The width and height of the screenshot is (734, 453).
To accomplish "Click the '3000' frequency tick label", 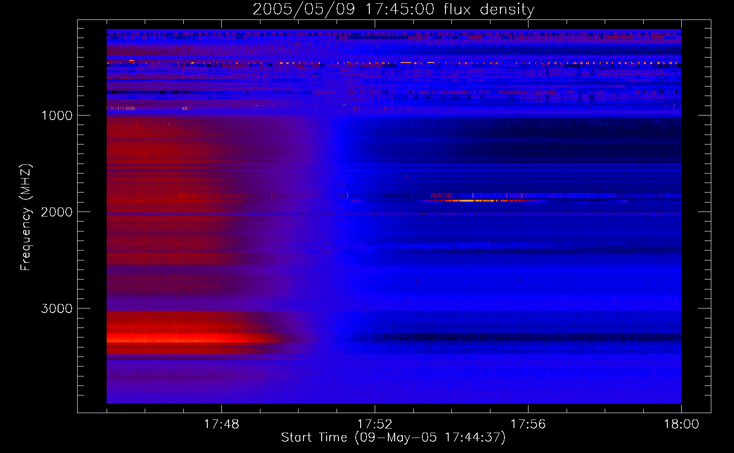I will [x=57, y=308].
